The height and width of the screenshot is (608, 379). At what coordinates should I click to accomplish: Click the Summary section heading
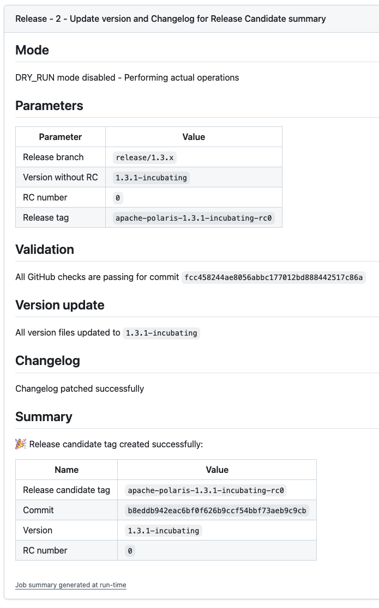click(44, 417)
